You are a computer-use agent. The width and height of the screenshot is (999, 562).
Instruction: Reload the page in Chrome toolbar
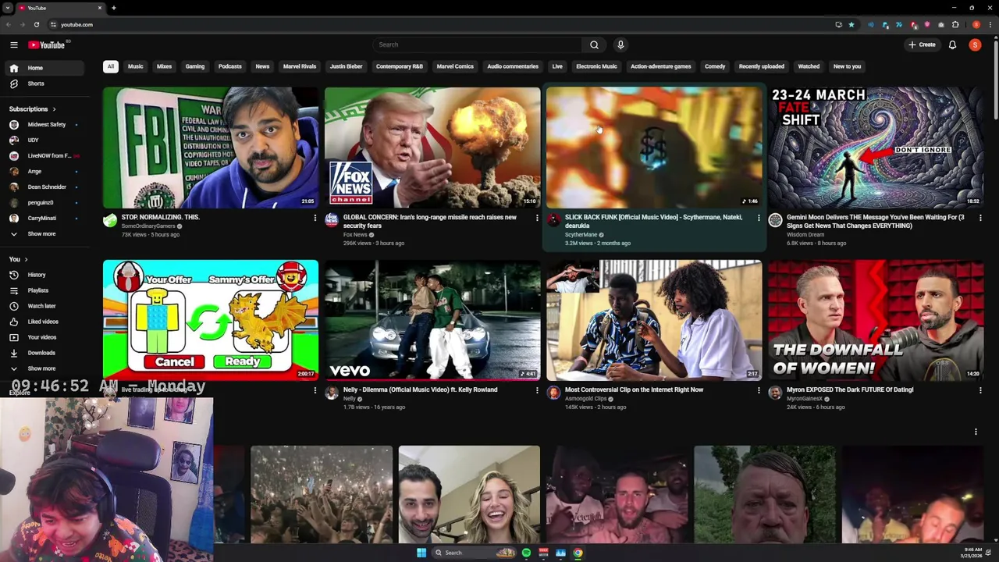pyautogui.click(x=36, y=24)
